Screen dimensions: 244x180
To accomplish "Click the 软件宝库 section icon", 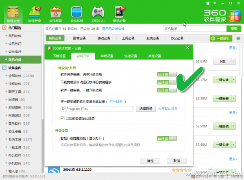I will pos(4,68).
